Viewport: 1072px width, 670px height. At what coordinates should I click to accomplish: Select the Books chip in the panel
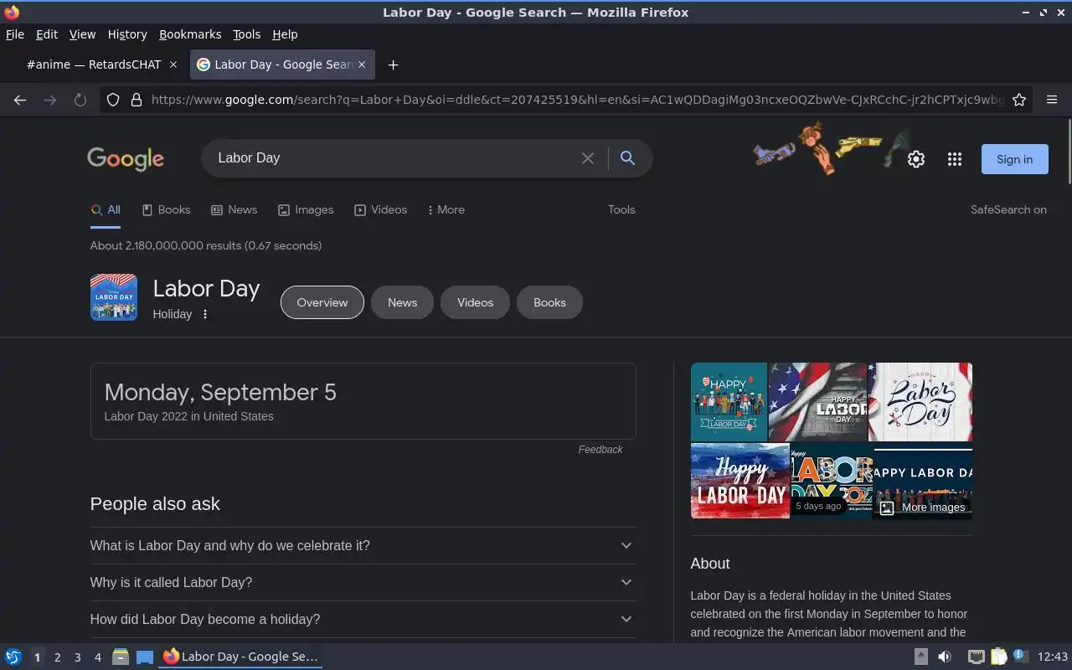click(549, 302)
